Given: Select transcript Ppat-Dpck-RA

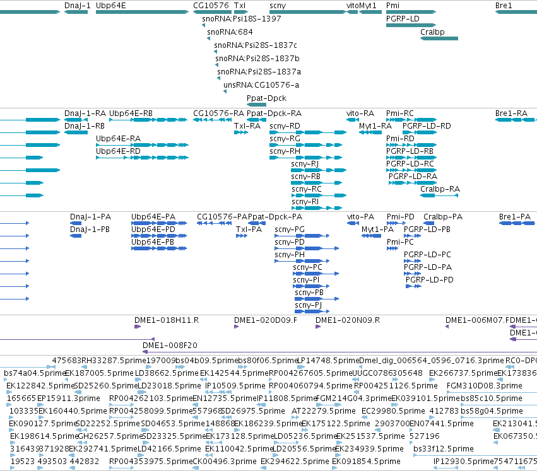Looking at the screenshot, I should 274,113.
